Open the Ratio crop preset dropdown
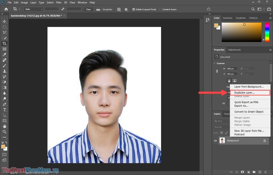 (34, 9)
